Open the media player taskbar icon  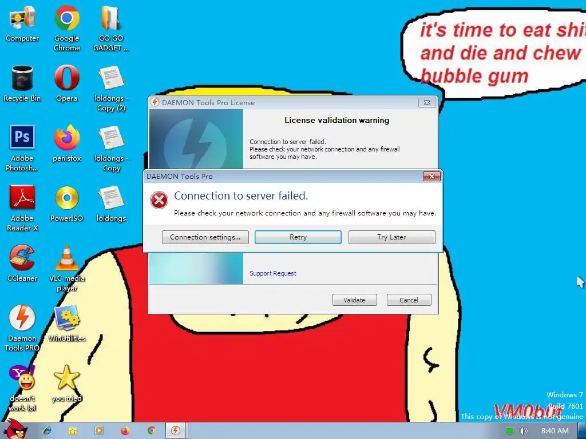(x=99, y=430)
